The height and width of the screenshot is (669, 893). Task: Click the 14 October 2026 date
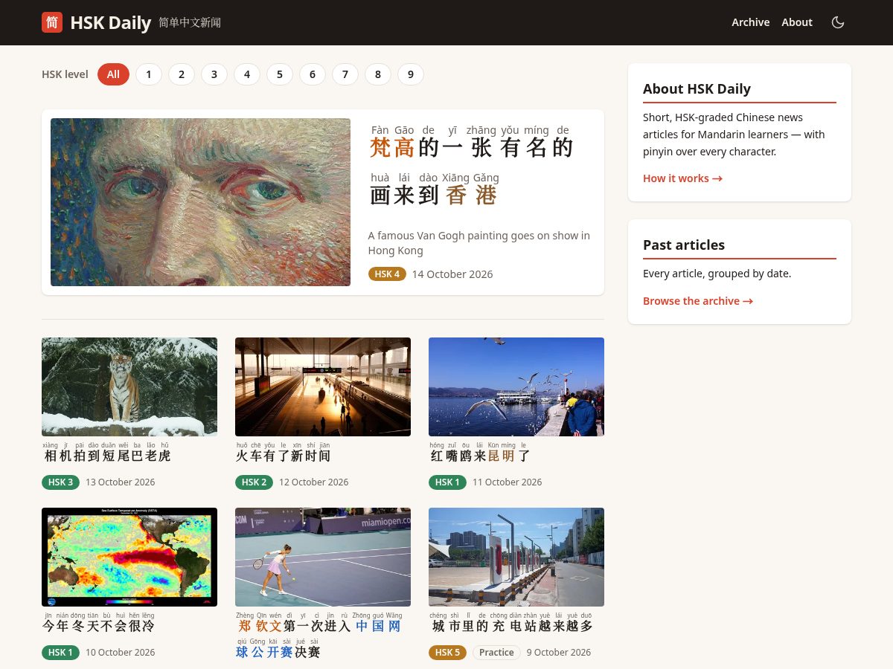coord(452,274)
